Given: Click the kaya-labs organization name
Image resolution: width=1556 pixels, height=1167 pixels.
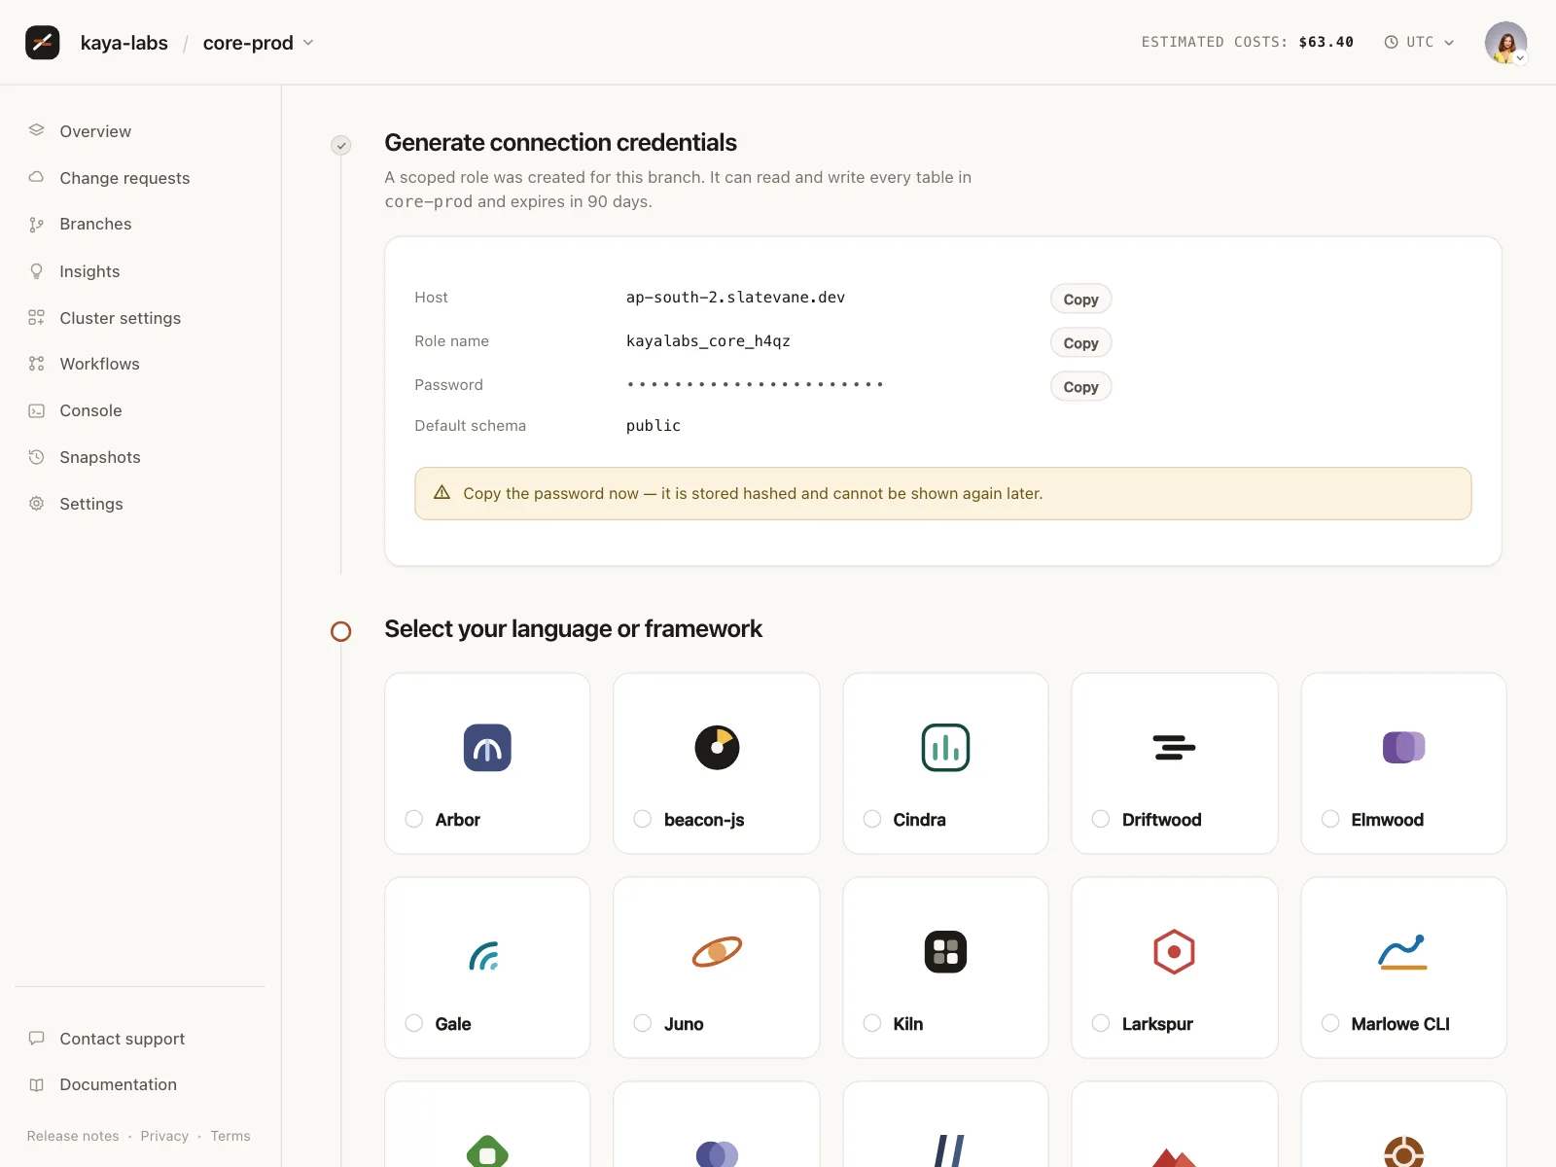Looking at the screenshot, I should [124, 43].
